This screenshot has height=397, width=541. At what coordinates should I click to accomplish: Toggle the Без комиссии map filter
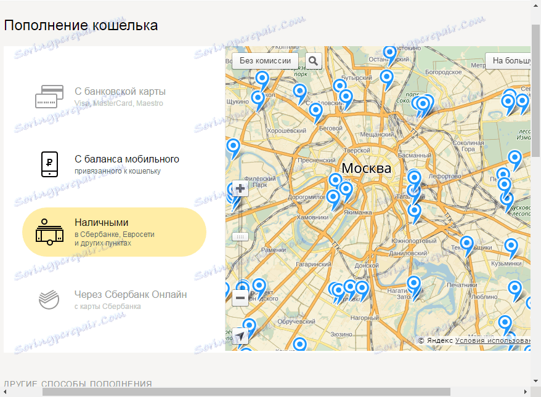coord(265,61)
